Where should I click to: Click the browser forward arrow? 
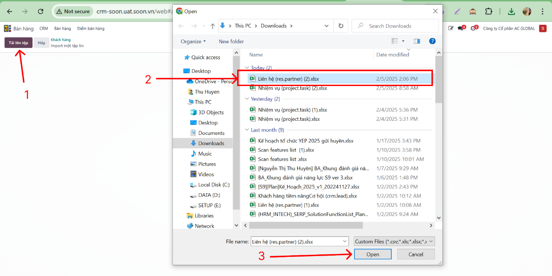tap(25, 12)
